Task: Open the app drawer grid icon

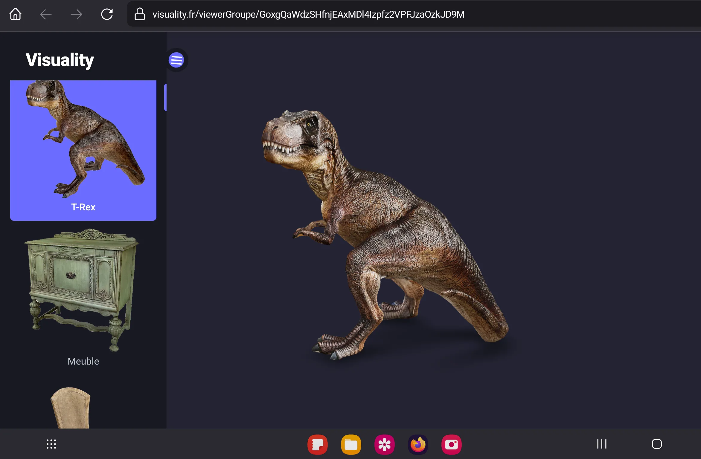Action: [x=51, y=444]
